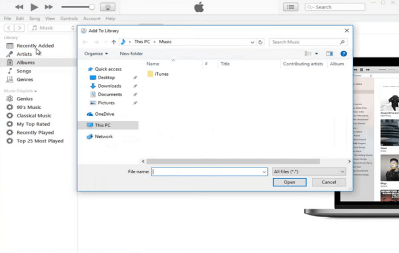Screen dimensions: 399x253
Task: Open the Song menu
Action: [34, 18]
